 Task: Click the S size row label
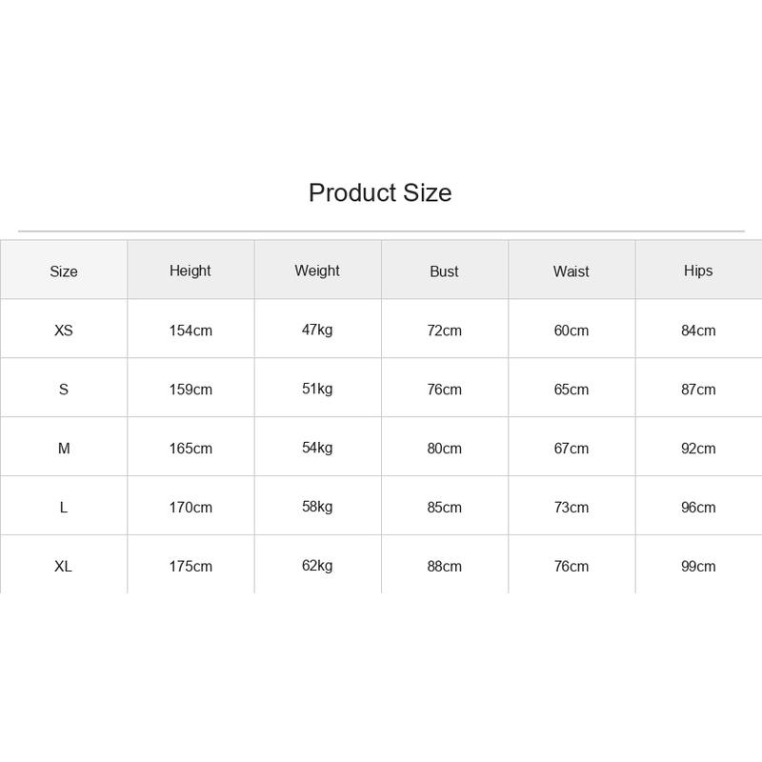[x=64, y=390]
